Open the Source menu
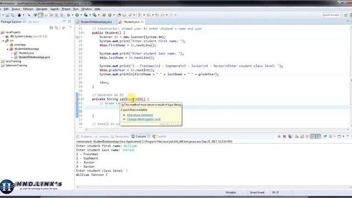 (x=16, y=9)
